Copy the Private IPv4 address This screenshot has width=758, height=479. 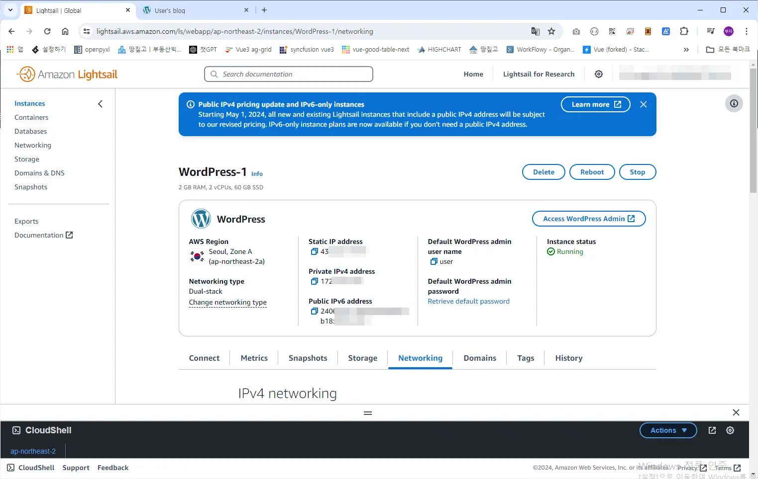coord(314,281)
